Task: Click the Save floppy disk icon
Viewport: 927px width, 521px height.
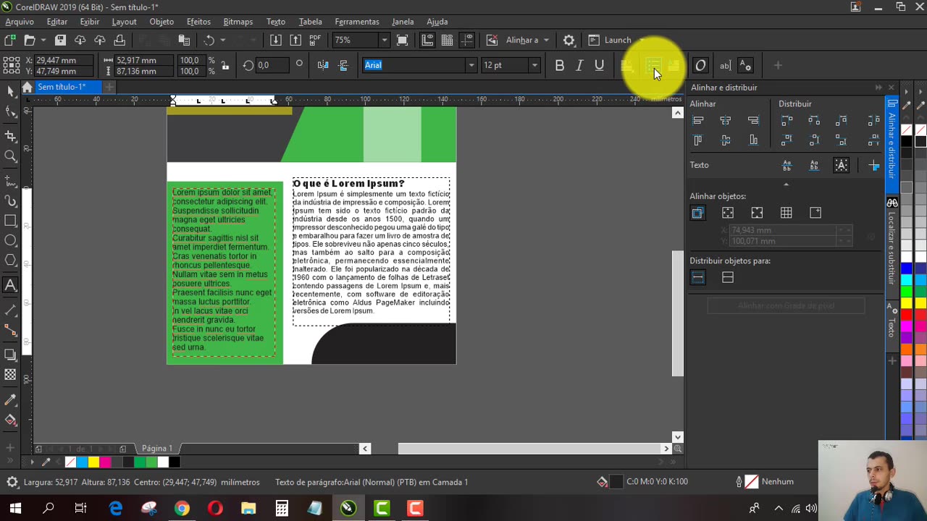Action: (61, 41)
